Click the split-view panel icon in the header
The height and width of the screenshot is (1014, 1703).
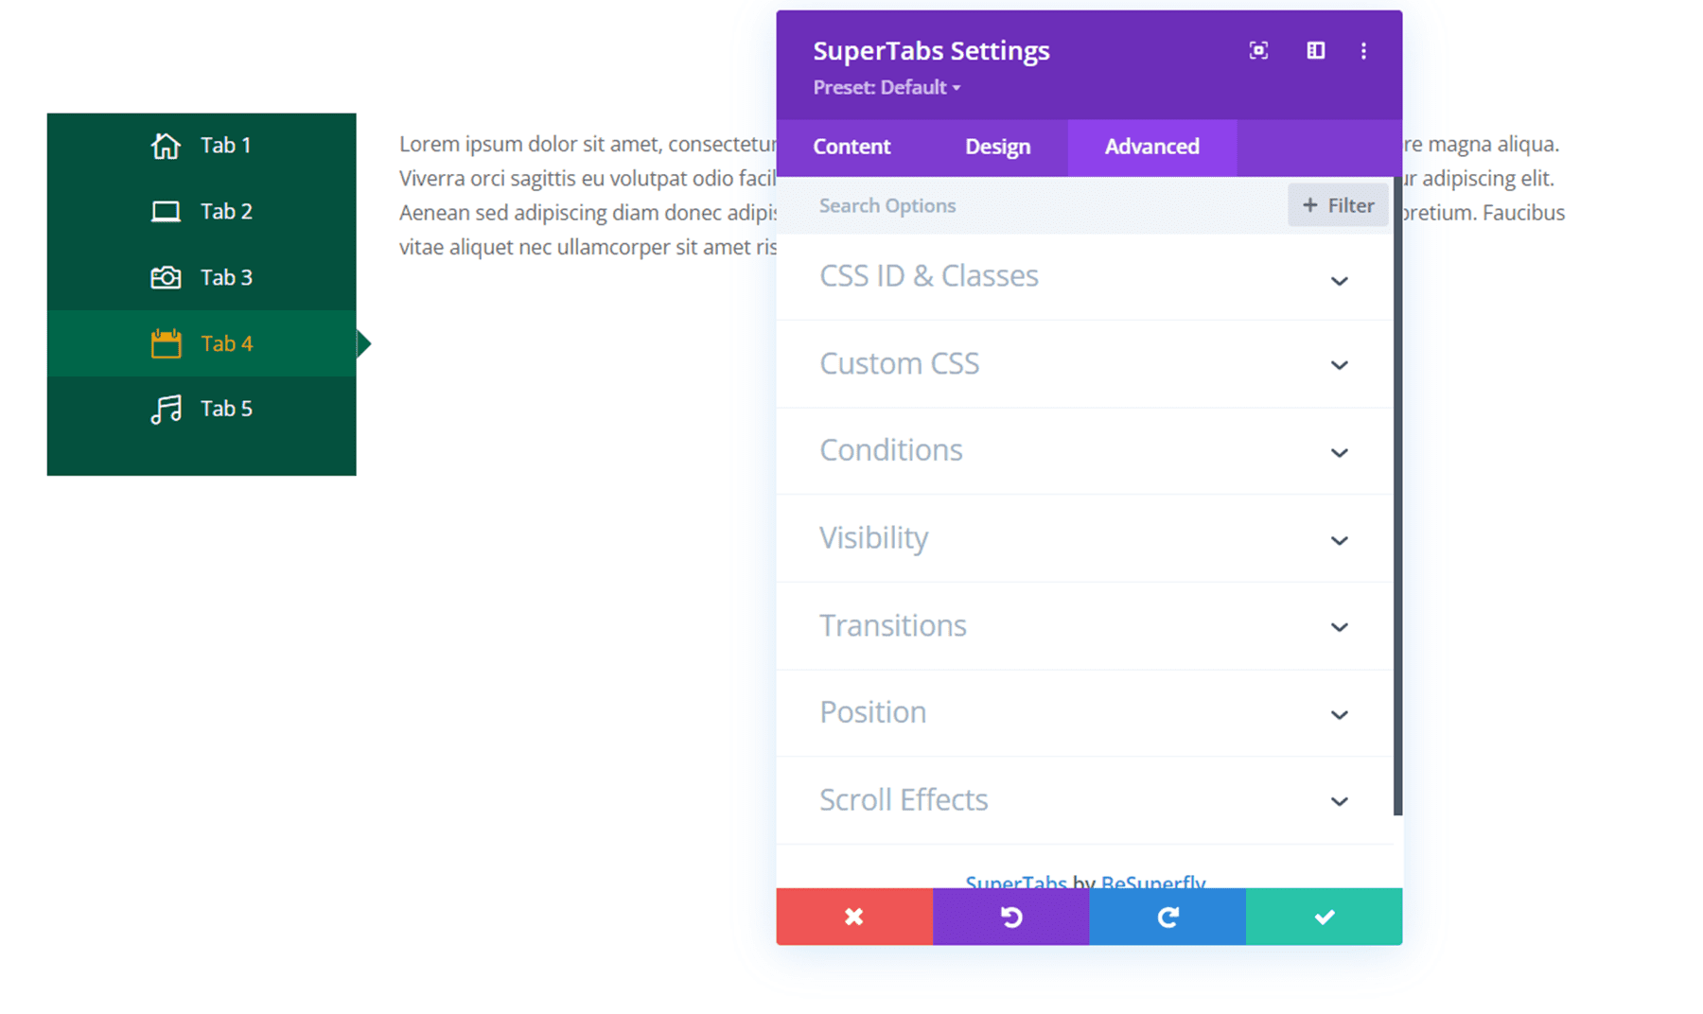tap(1315, 51)
